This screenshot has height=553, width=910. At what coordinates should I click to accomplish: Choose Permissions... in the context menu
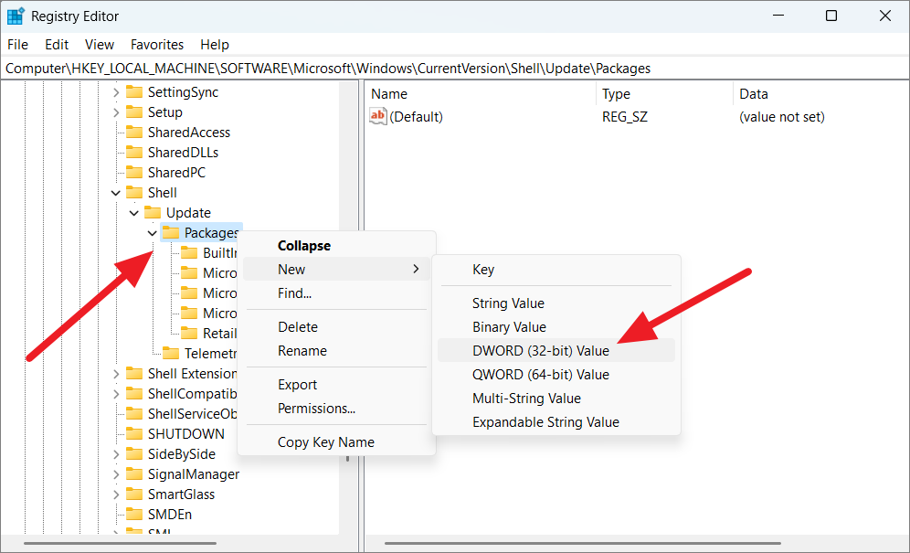click(x=336, y=409)
